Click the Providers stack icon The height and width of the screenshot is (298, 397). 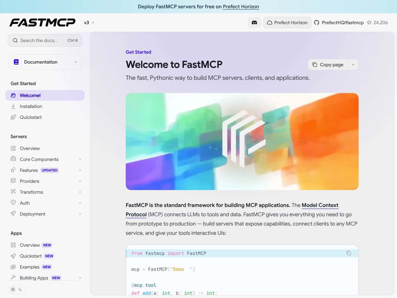[x=13, y=181]
